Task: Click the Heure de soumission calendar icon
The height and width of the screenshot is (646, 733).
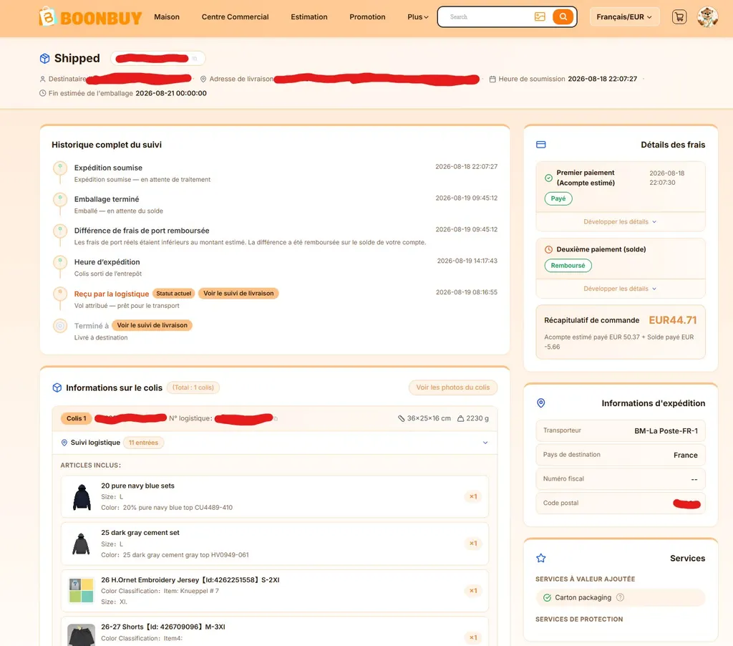Action: coord(492,79)
